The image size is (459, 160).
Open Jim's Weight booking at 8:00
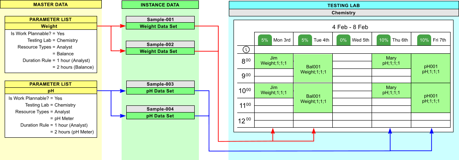(x=273, y=61)
